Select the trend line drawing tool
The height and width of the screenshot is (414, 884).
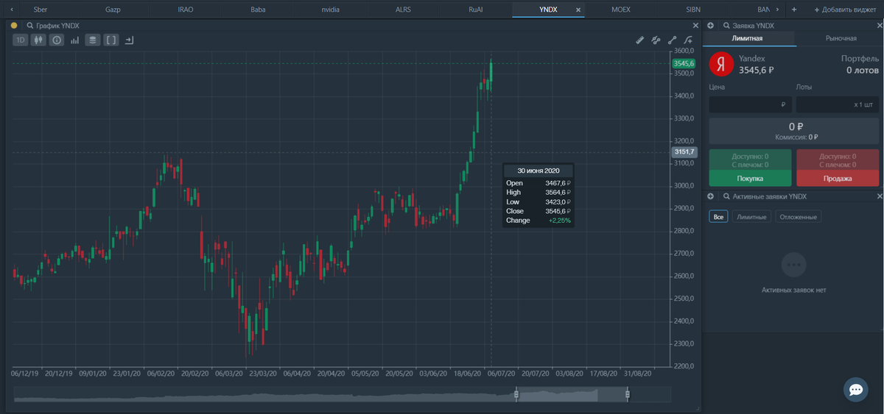[672, 40]
